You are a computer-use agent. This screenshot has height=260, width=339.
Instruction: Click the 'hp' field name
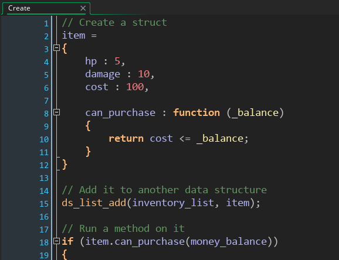[91, 61]
